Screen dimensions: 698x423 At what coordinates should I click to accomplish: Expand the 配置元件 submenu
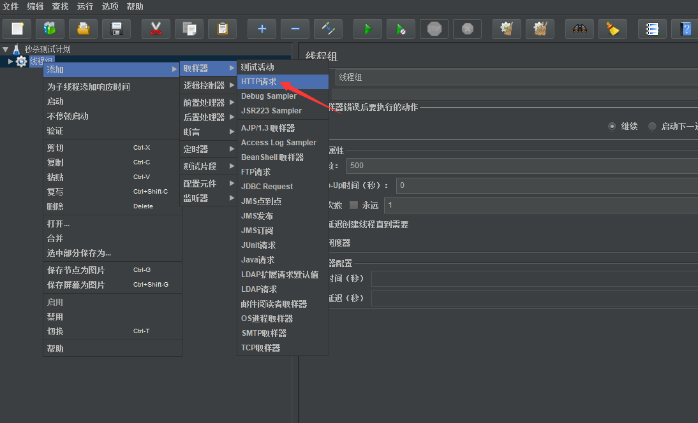[209, 183]
